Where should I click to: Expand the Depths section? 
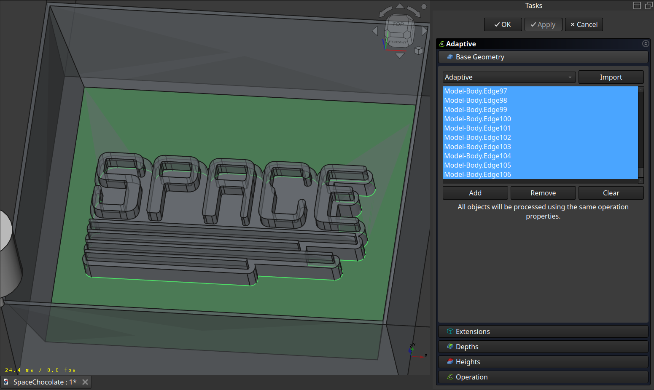[543, 347]
